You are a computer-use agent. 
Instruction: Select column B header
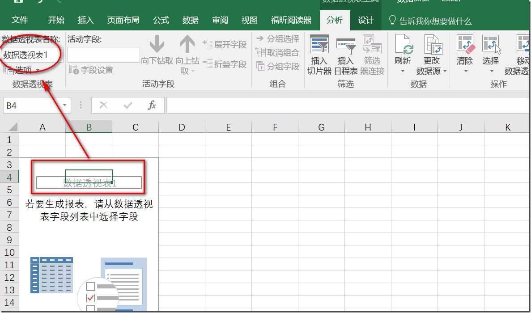[x=89, y=127]
